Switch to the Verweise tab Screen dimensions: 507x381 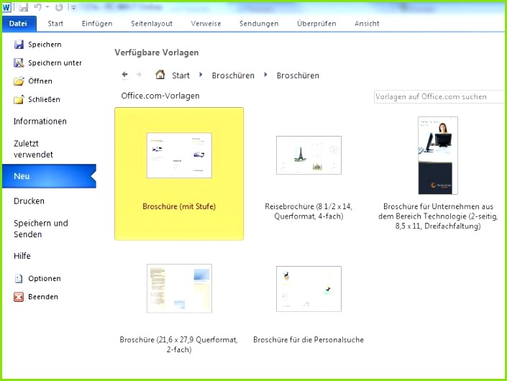(x=206, y=24)
